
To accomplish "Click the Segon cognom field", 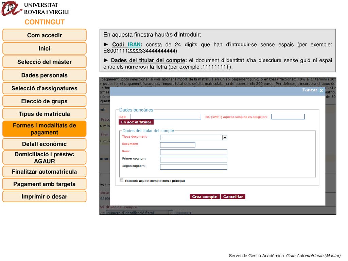I will click(193, 167).
